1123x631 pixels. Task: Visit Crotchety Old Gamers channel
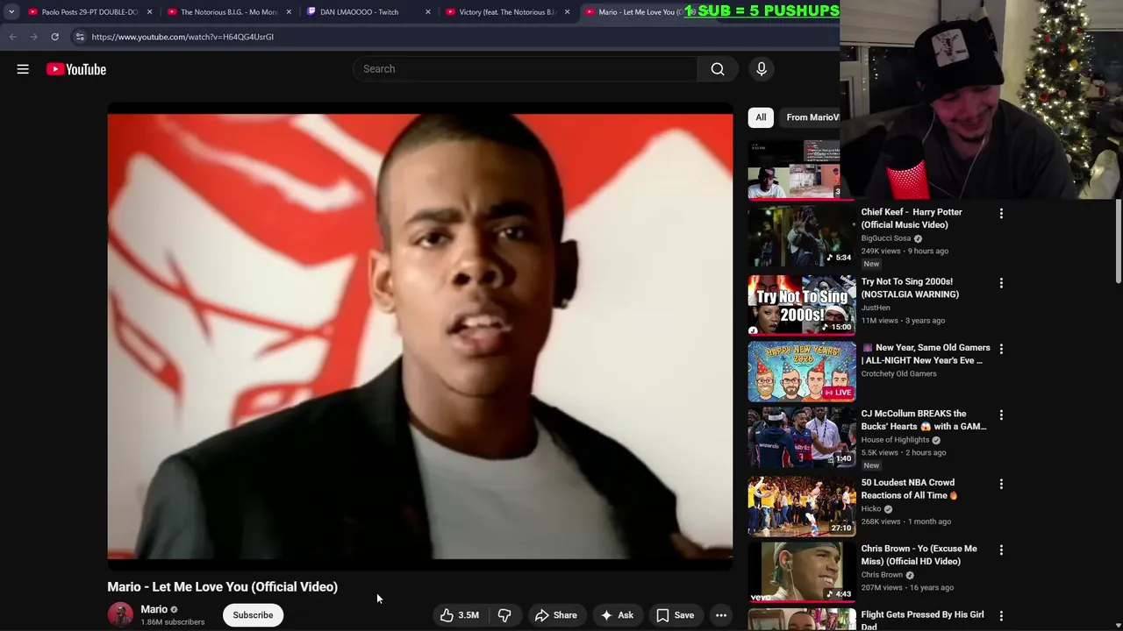coord(898,374)
